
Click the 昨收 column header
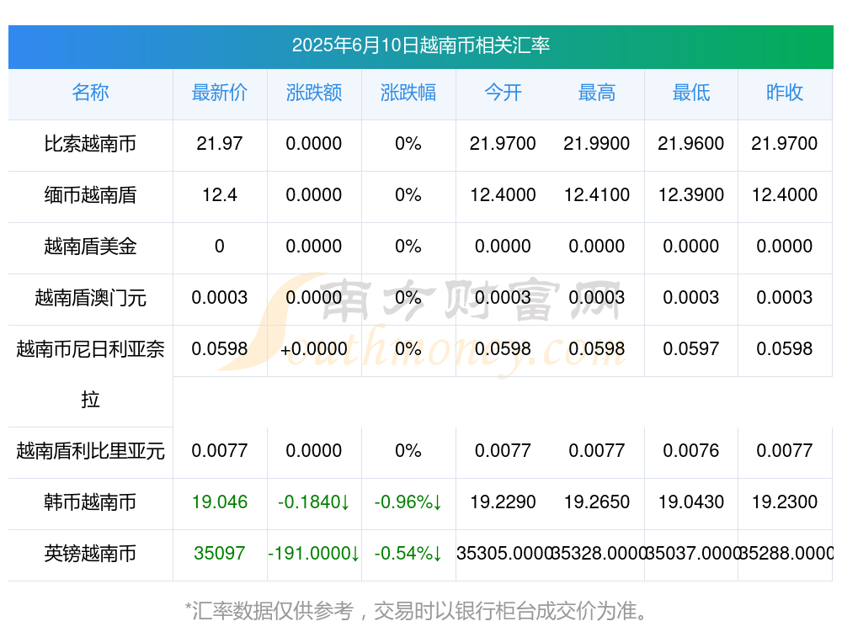click(x=785, y=93)
